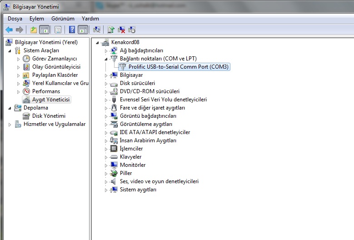The height and width of the screenshot is (240, 354).
Task: Toggle Show/Hide Console Tree icon
Action: point(44,30)
